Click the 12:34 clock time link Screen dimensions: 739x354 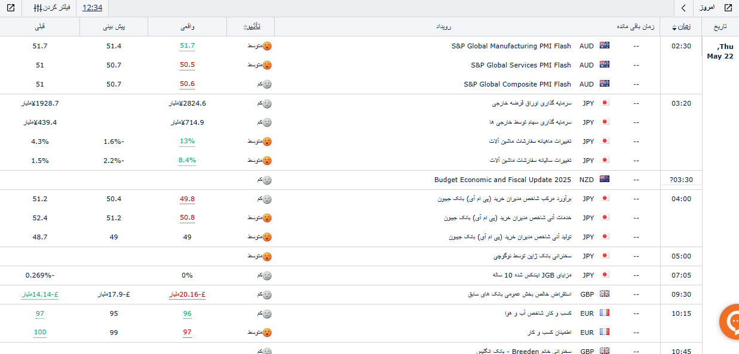[x=92, y=8]
